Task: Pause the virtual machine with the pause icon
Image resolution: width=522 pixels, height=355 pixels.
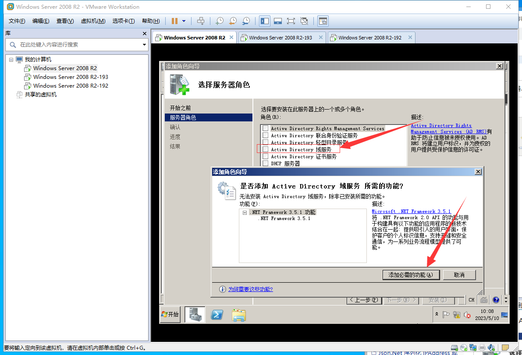Action: (174, 21)
